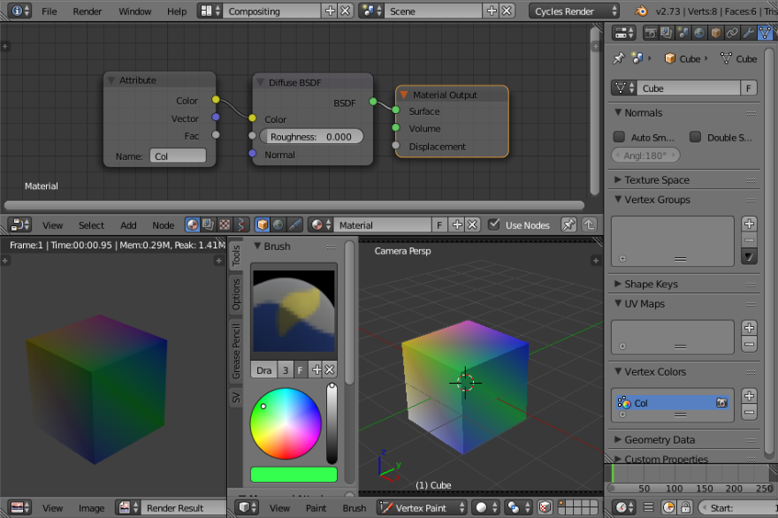Go to parent node tree arrow icon

pyautogui.click(x=589, y=225)
